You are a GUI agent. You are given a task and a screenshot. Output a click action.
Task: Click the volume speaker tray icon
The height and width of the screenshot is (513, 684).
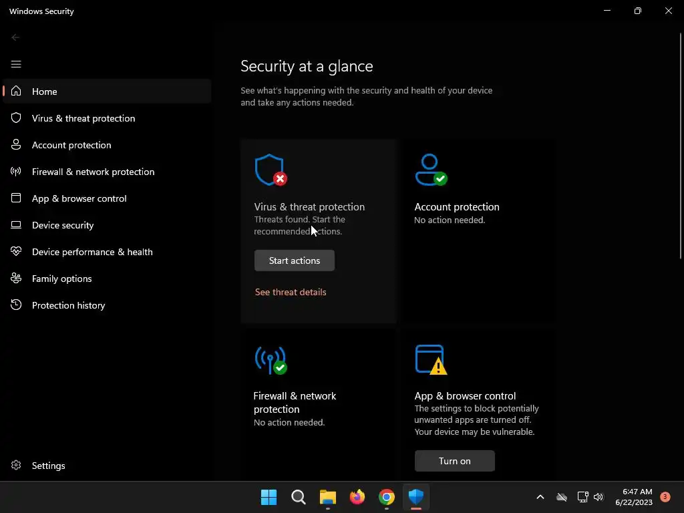pos(598,497)
